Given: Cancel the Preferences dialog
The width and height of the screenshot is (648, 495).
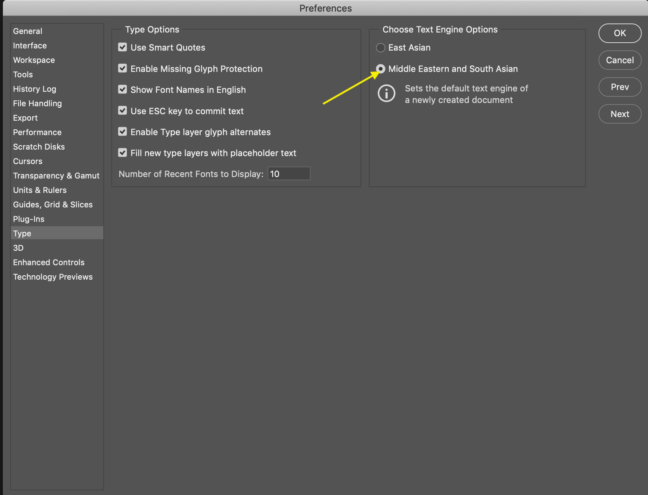Looking at the screenshot, I should (x=620, y=60).
